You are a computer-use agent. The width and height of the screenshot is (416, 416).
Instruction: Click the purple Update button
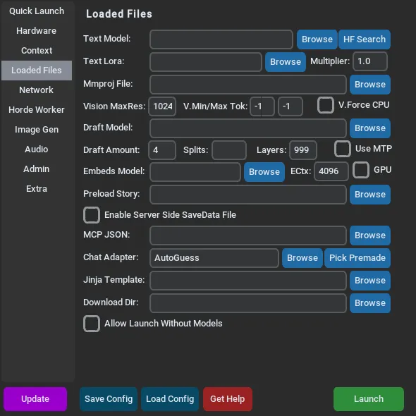[35, 399]
